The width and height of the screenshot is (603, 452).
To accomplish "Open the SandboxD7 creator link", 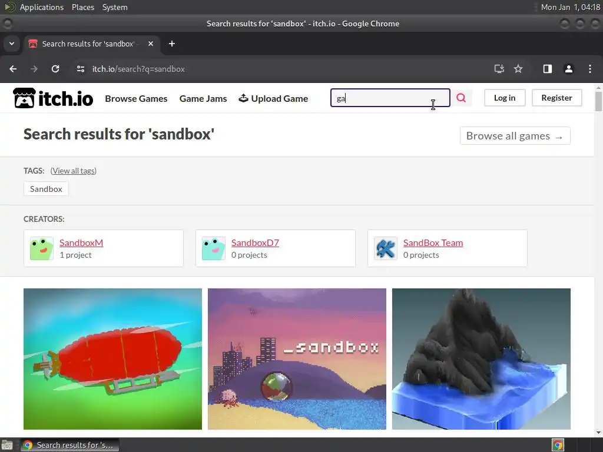I will coord(255,242).
